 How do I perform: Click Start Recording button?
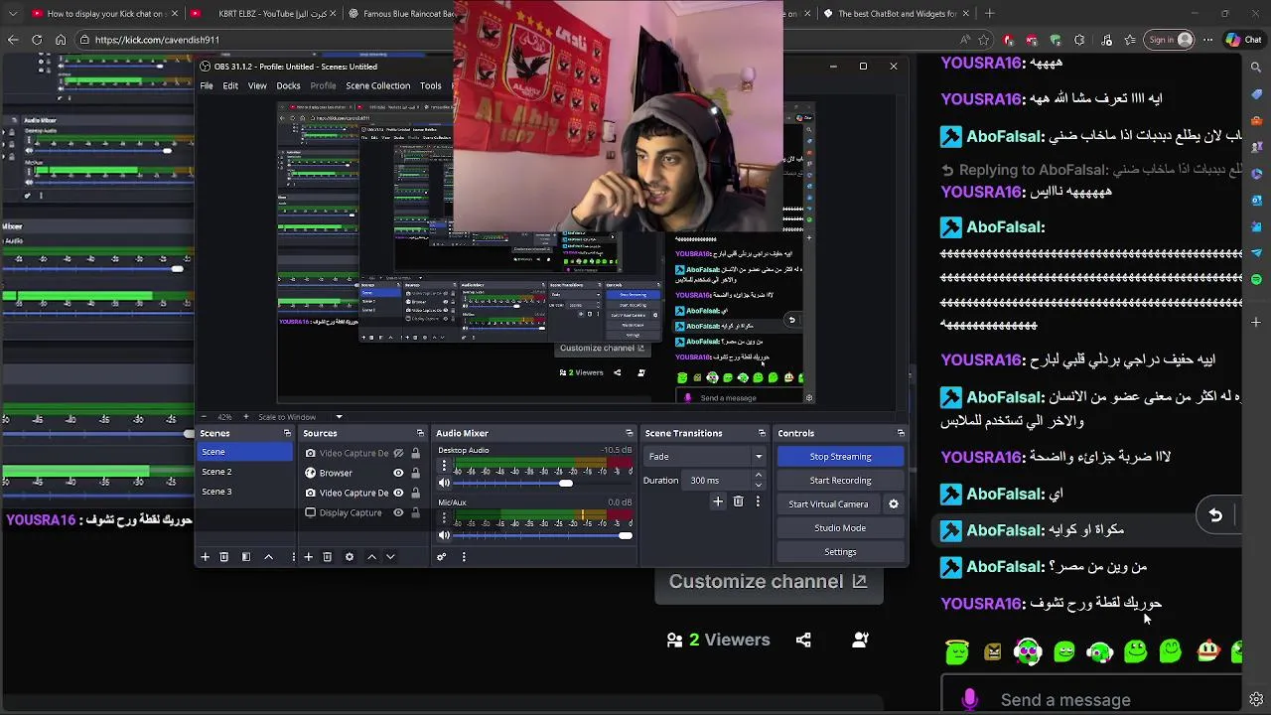(x=840, y=481)
